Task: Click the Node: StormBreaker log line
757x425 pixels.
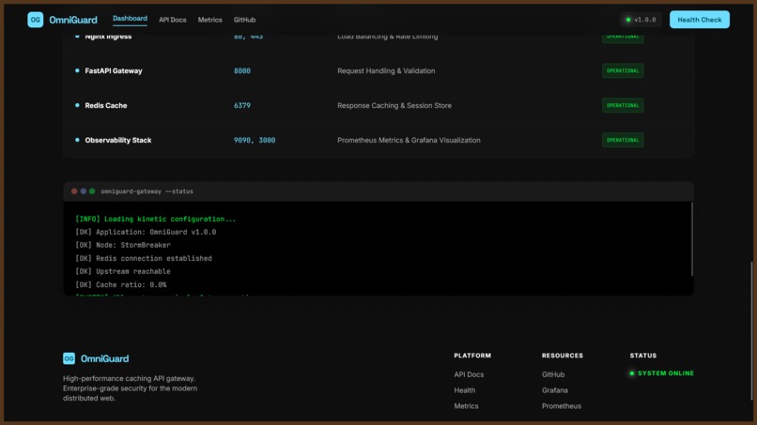Action: 123,245
